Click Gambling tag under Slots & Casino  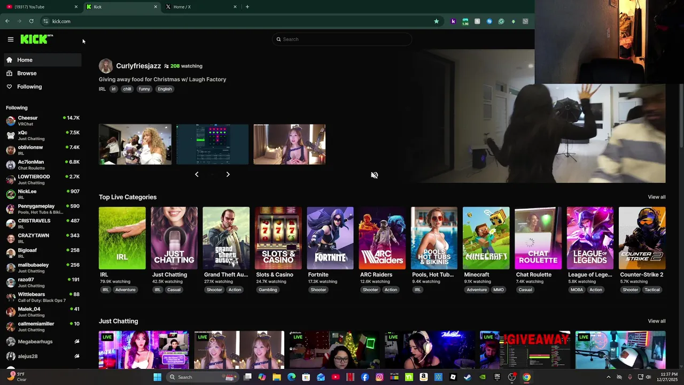[x=268, y=290]
